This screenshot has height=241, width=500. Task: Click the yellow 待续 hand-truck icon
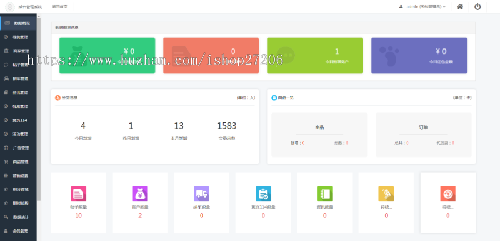(x=386, y=194)
